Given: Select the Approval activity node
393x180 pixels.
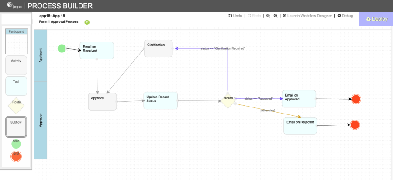Looking at the screenshot, I should pyautogui.click(x=102, y=101).
